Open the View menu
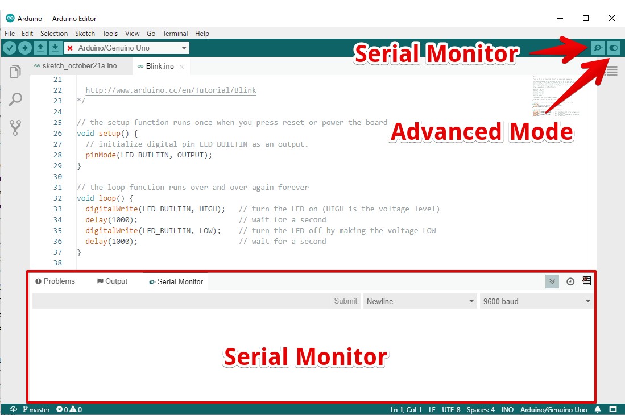Image resolution: width=625 pixels, height=415 pixels. coord(132,34)
